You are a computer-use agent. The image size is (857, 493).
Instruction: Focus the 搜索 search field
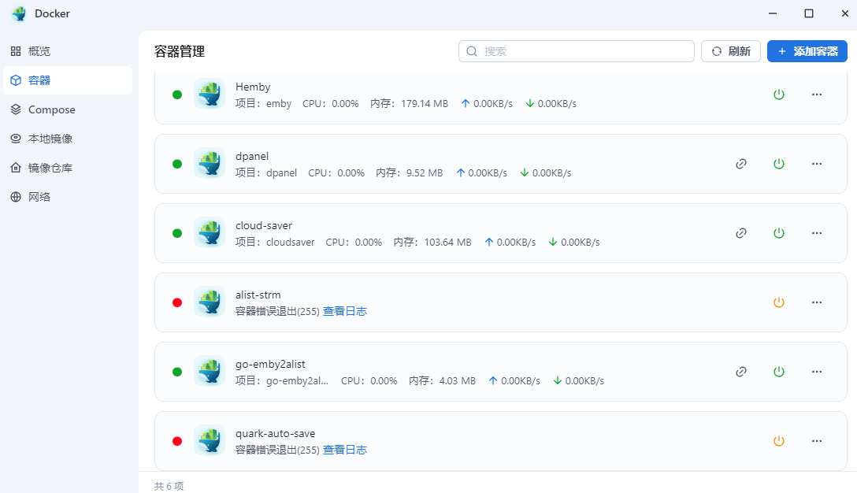pos(576,51)
